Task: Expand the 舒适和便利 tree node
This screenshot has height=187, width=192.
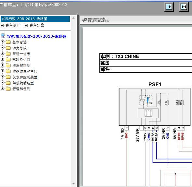Action: point(2,88)
